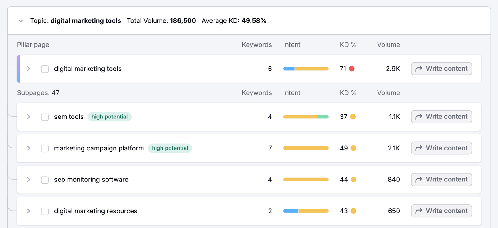Click the Subpages: 47 label
The width and height of the screenshot is (498, 228).
coord(38,93)
